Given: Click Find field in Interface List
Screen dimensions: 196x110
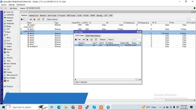Looking at the screenshot, I should pyautogui.click(x=191, y=19).
